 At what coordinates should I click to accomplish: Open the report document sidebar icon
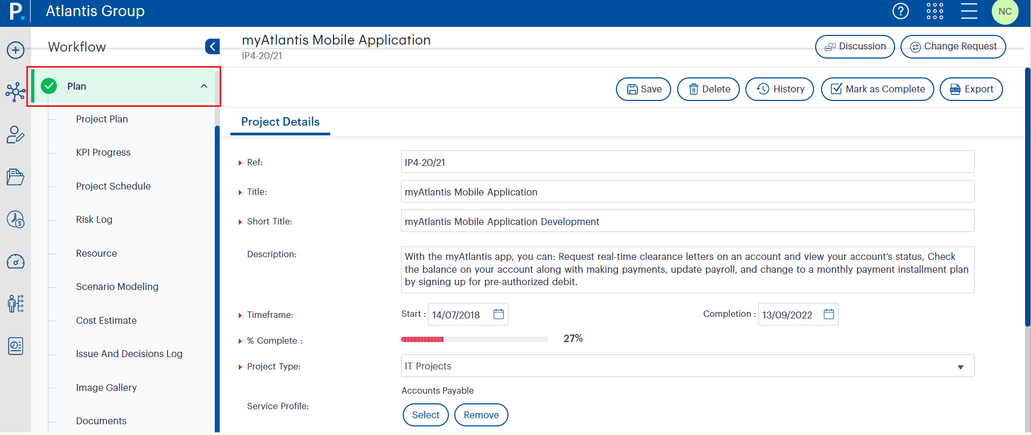(x=16, y=346)
